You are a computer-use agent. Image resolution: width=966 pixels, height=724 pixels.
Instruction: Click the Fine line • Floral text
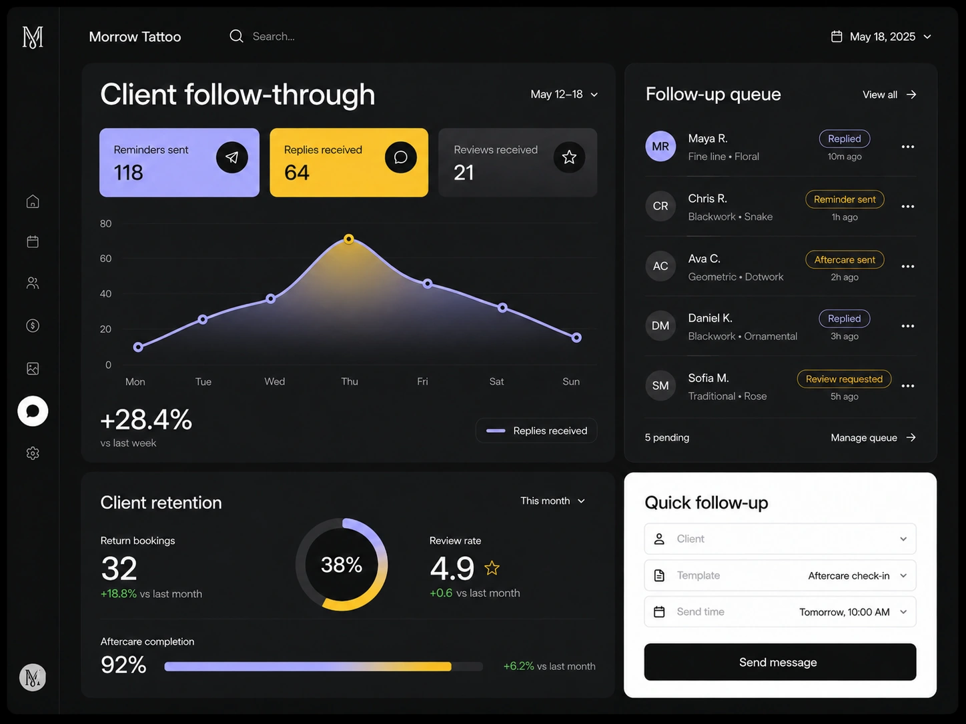(724, 157)
